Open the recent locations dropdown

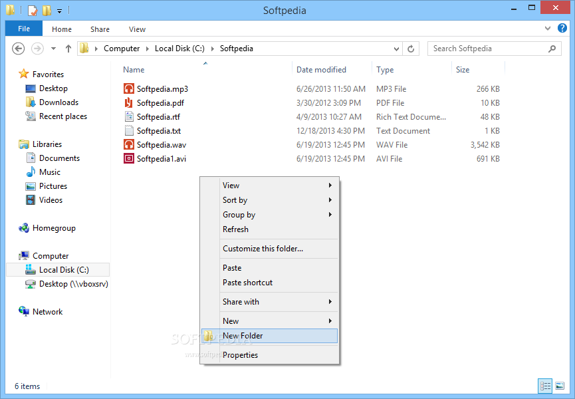[x=54, y=49]
